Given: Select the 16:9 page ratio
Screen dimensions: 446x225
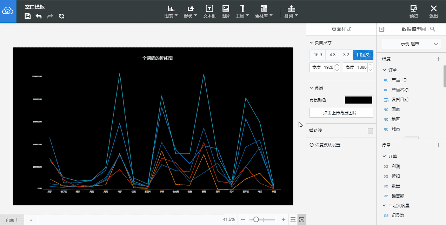Looking at the screenshot, I should [318, 55].
